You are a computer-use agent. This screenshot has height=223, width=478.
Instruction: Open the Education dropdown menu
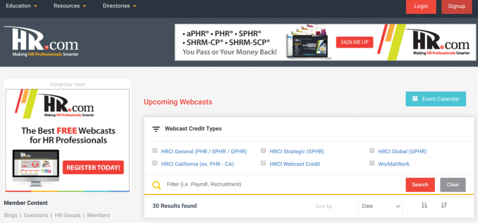pyautogui.click(x=21, y=6)
